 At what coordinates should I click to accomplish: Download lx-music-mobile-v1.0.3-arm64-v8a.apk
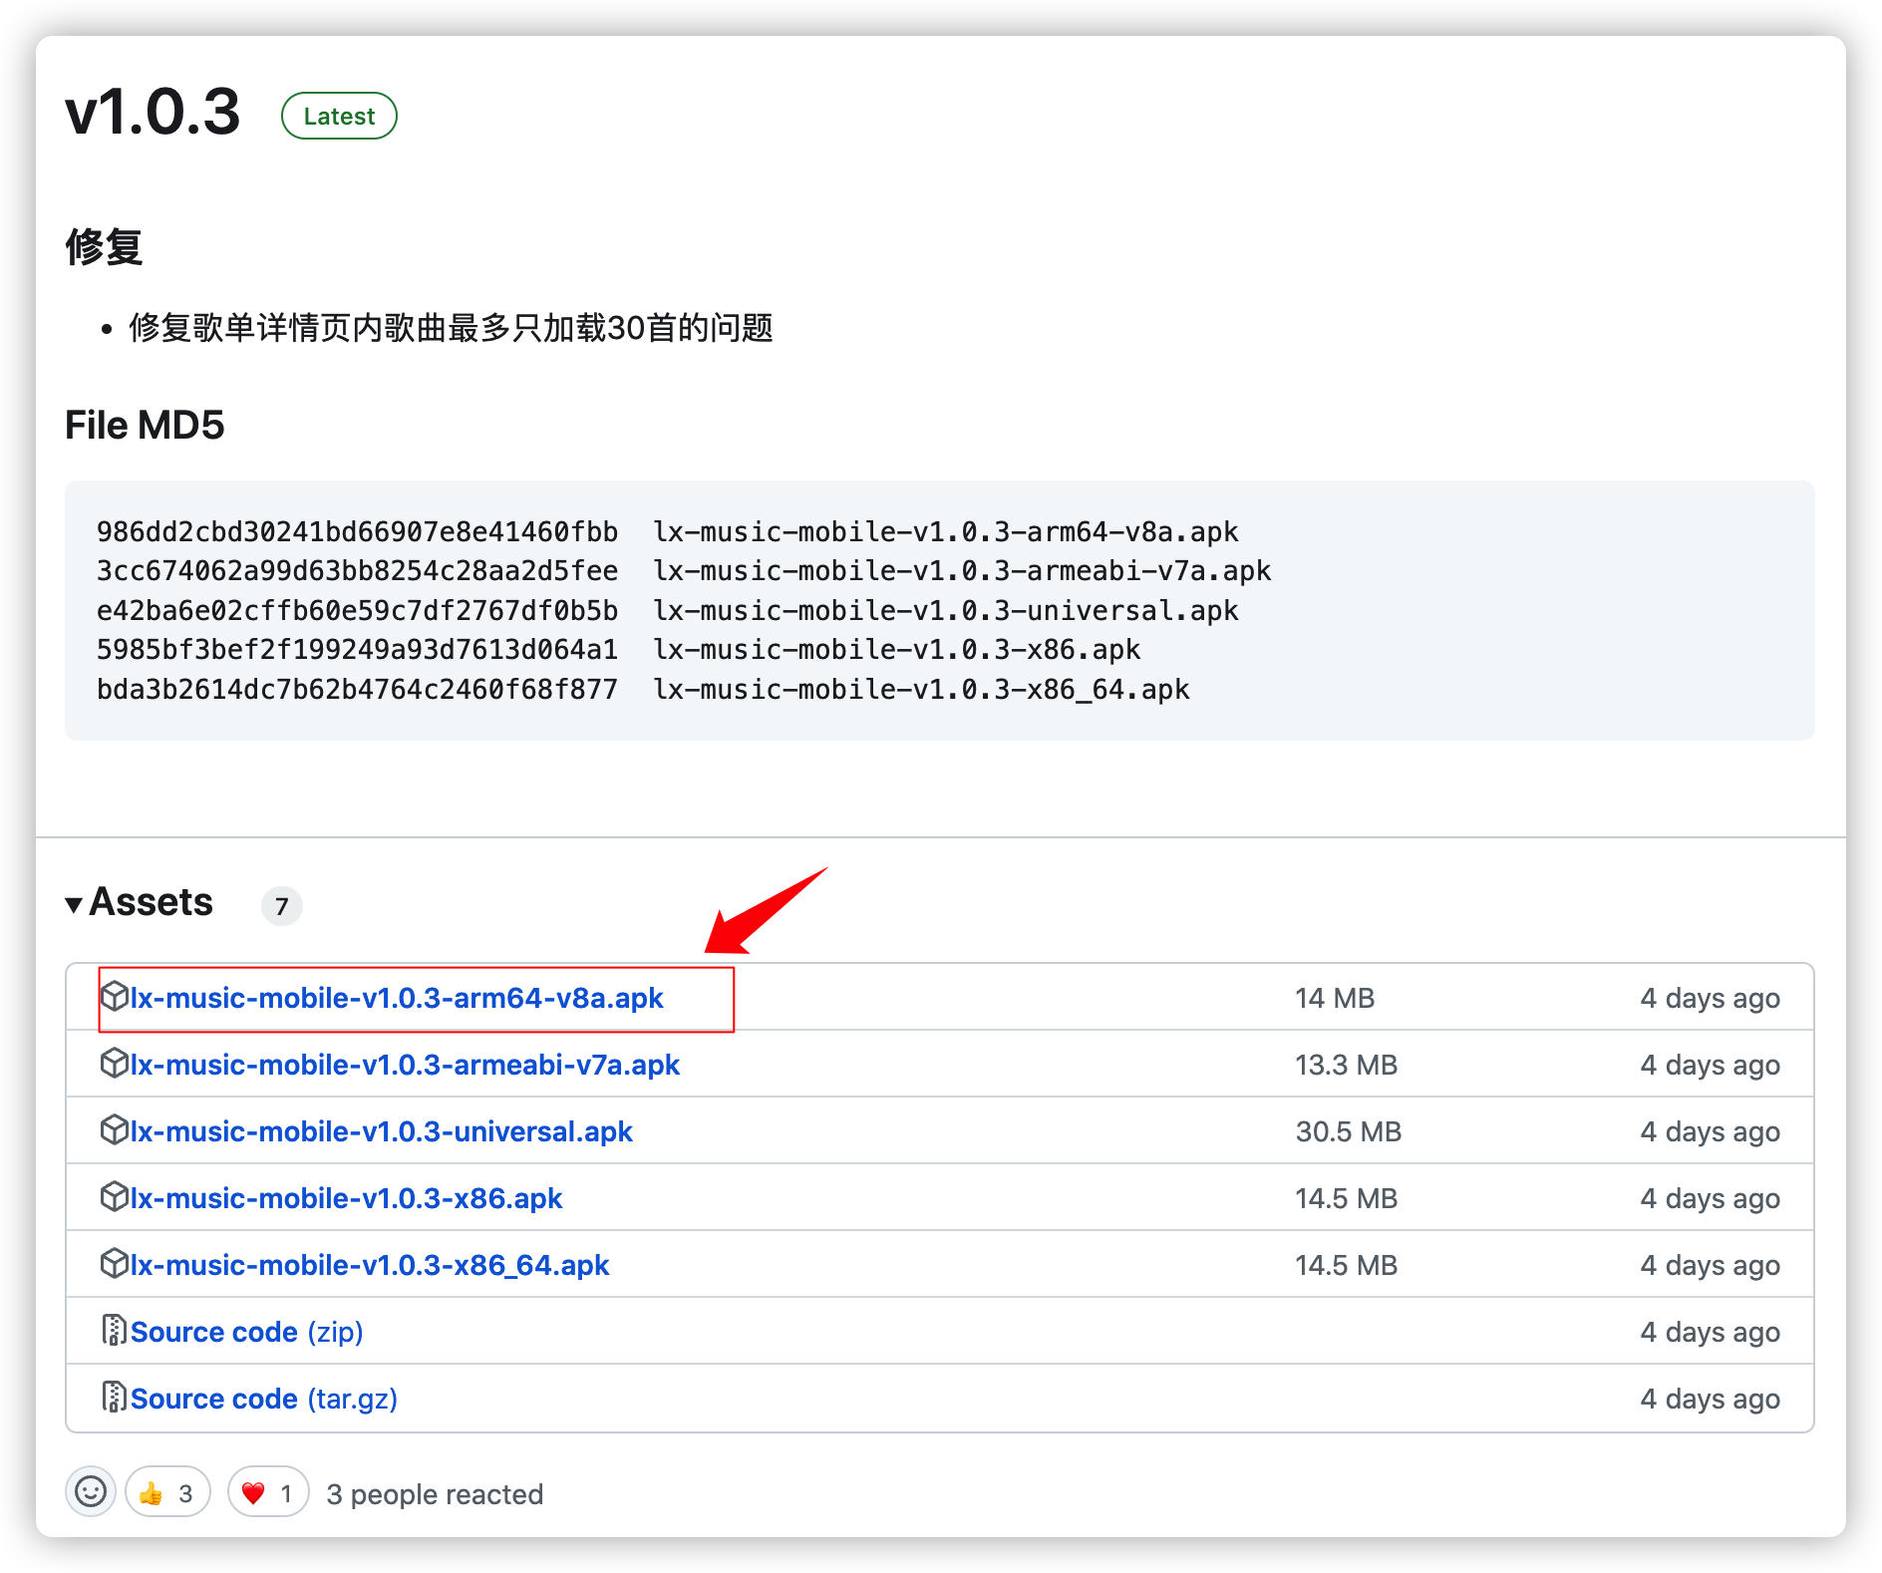coord(397,998)
